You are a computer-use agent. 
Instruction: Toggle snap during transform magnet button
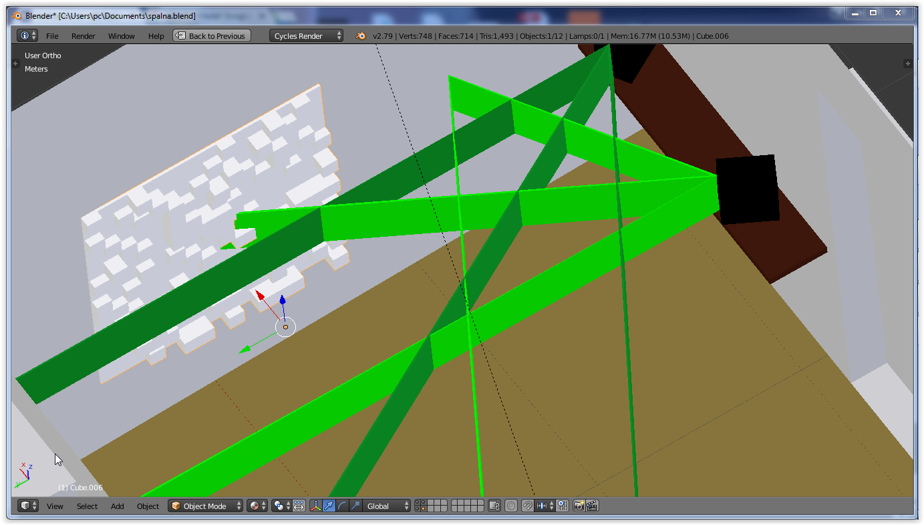[527, 506]
